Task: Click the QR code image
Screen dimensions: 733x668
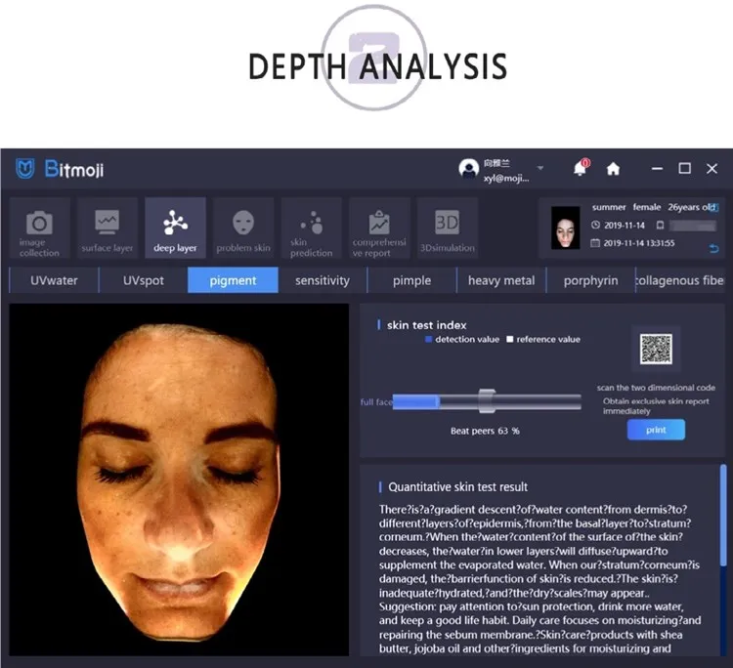Action: (x=656, y=349)
